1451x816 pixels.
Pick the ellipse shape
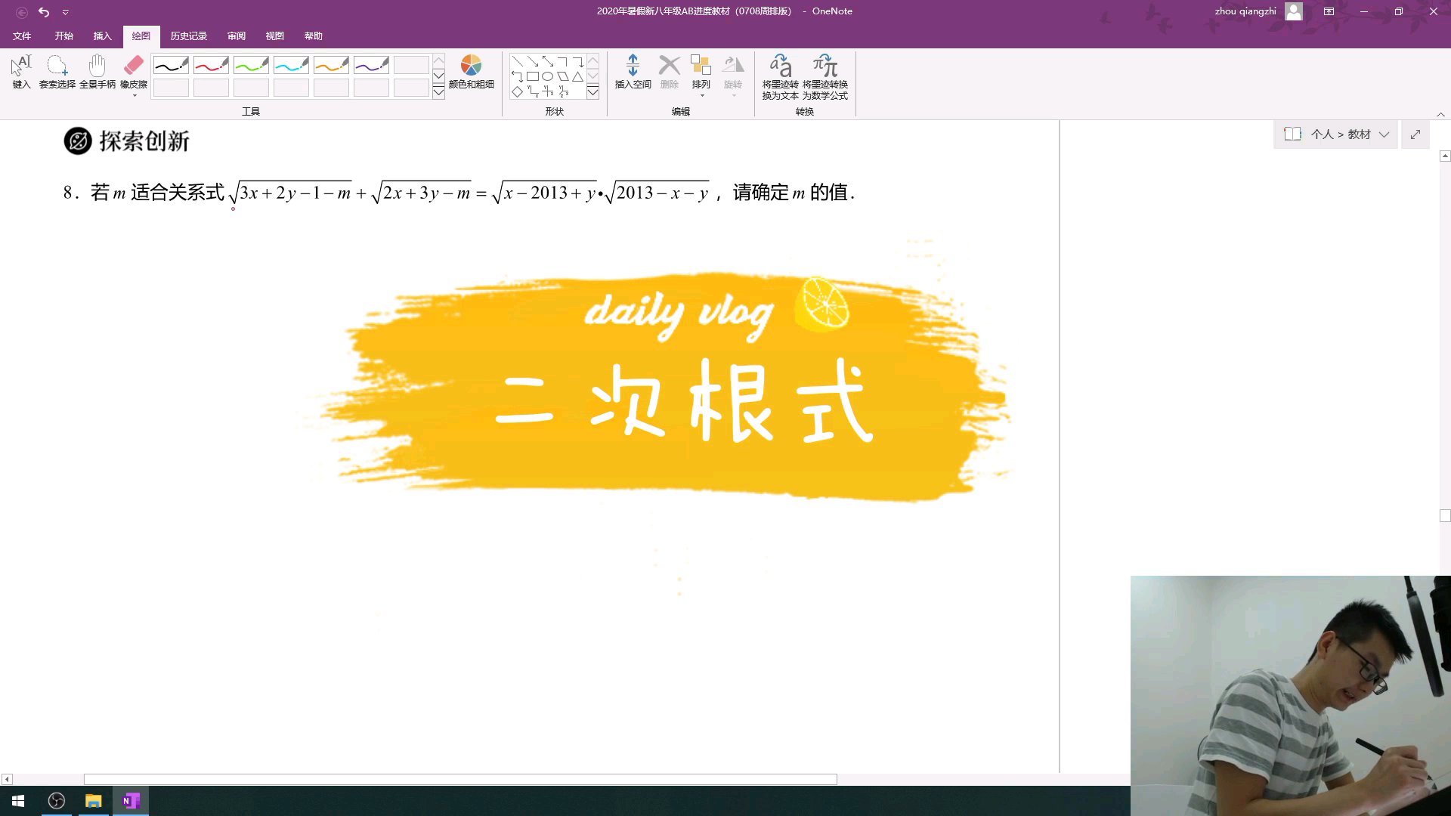[547, 76]
